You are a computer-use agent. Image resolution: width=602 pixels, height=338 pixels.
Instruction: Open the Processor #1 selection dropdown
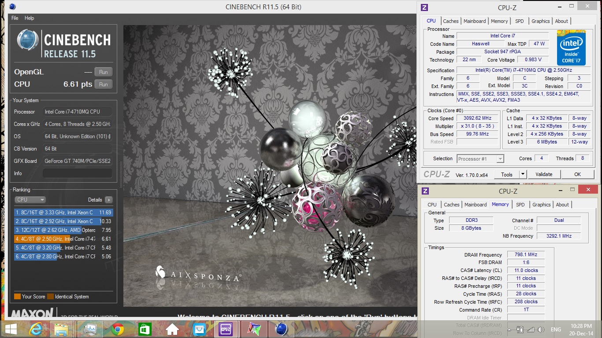[x=480, y=159]
